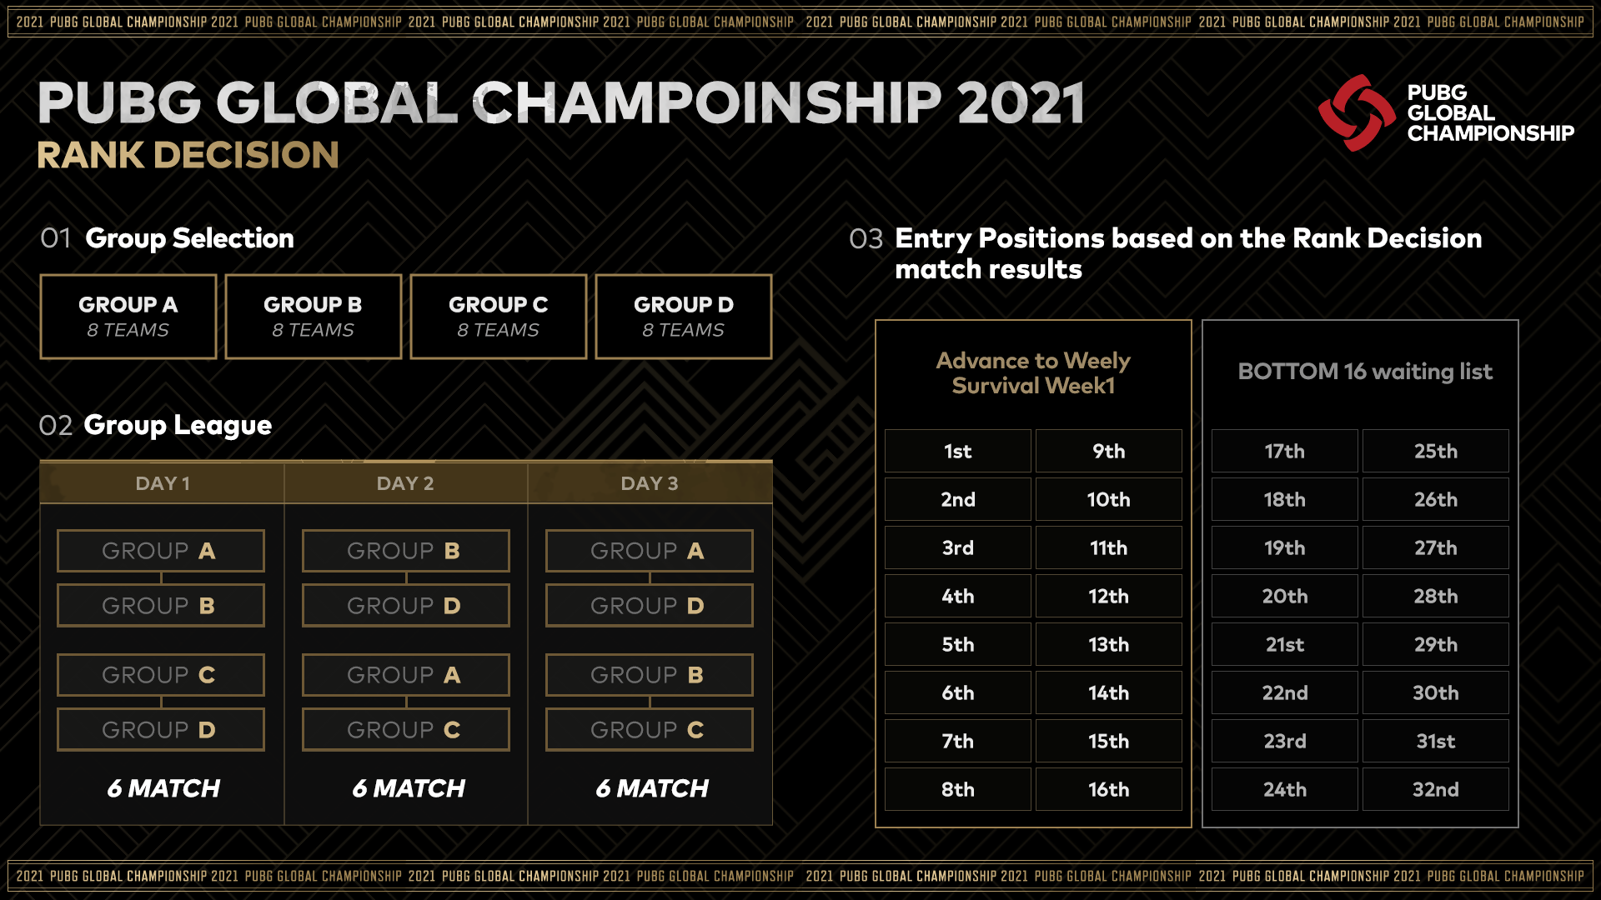Click the 1st place rank cell
The height and width of the screenshot is (900, 1601).
(957, 451)
